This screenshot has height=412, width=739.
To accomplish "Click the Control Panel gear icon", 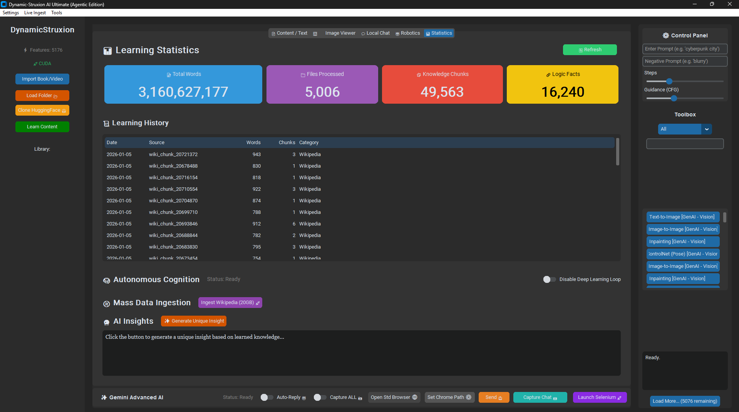I will [x=665, y=35].
